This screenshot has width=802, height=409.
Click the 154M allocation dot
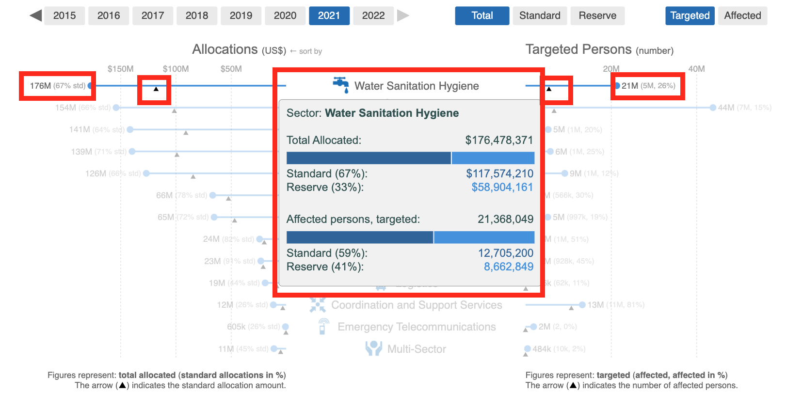point(116,108)
